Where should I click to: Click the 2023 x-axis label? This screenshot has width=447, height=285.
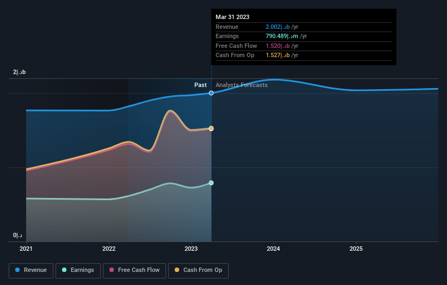[x=191, y=249]
